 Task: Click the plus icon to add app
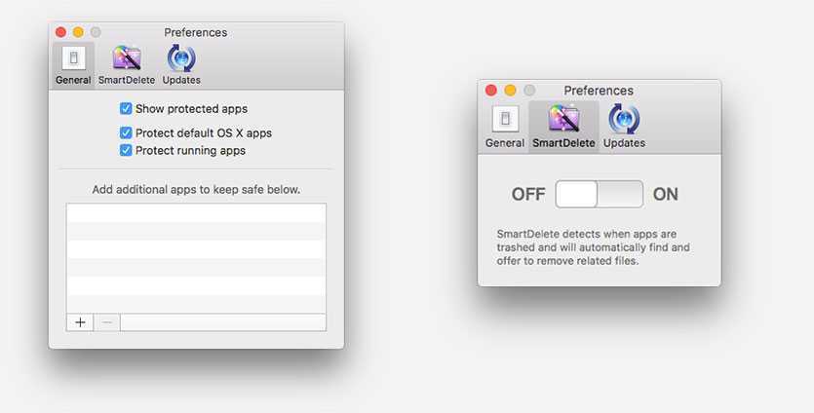click(x=80, y=322)
